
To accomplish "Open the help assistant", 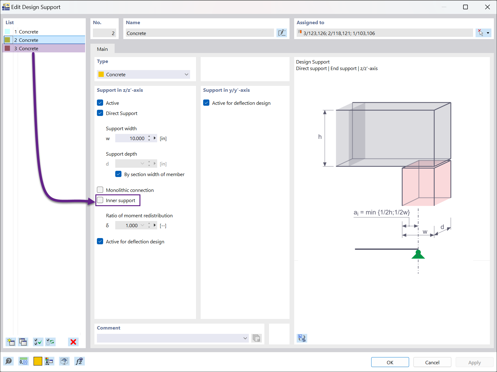I will (x=8, y=361).
